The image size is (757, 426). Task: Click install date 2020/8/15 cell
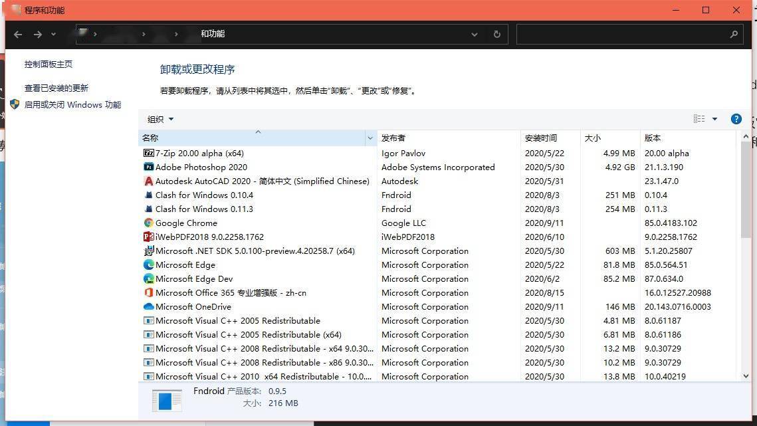pos(544,292)
